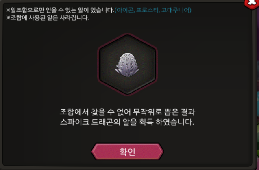Select the notice 조합에 사용된 알은 사라집니다
The image size is (259, 170).
click(50, 17)
